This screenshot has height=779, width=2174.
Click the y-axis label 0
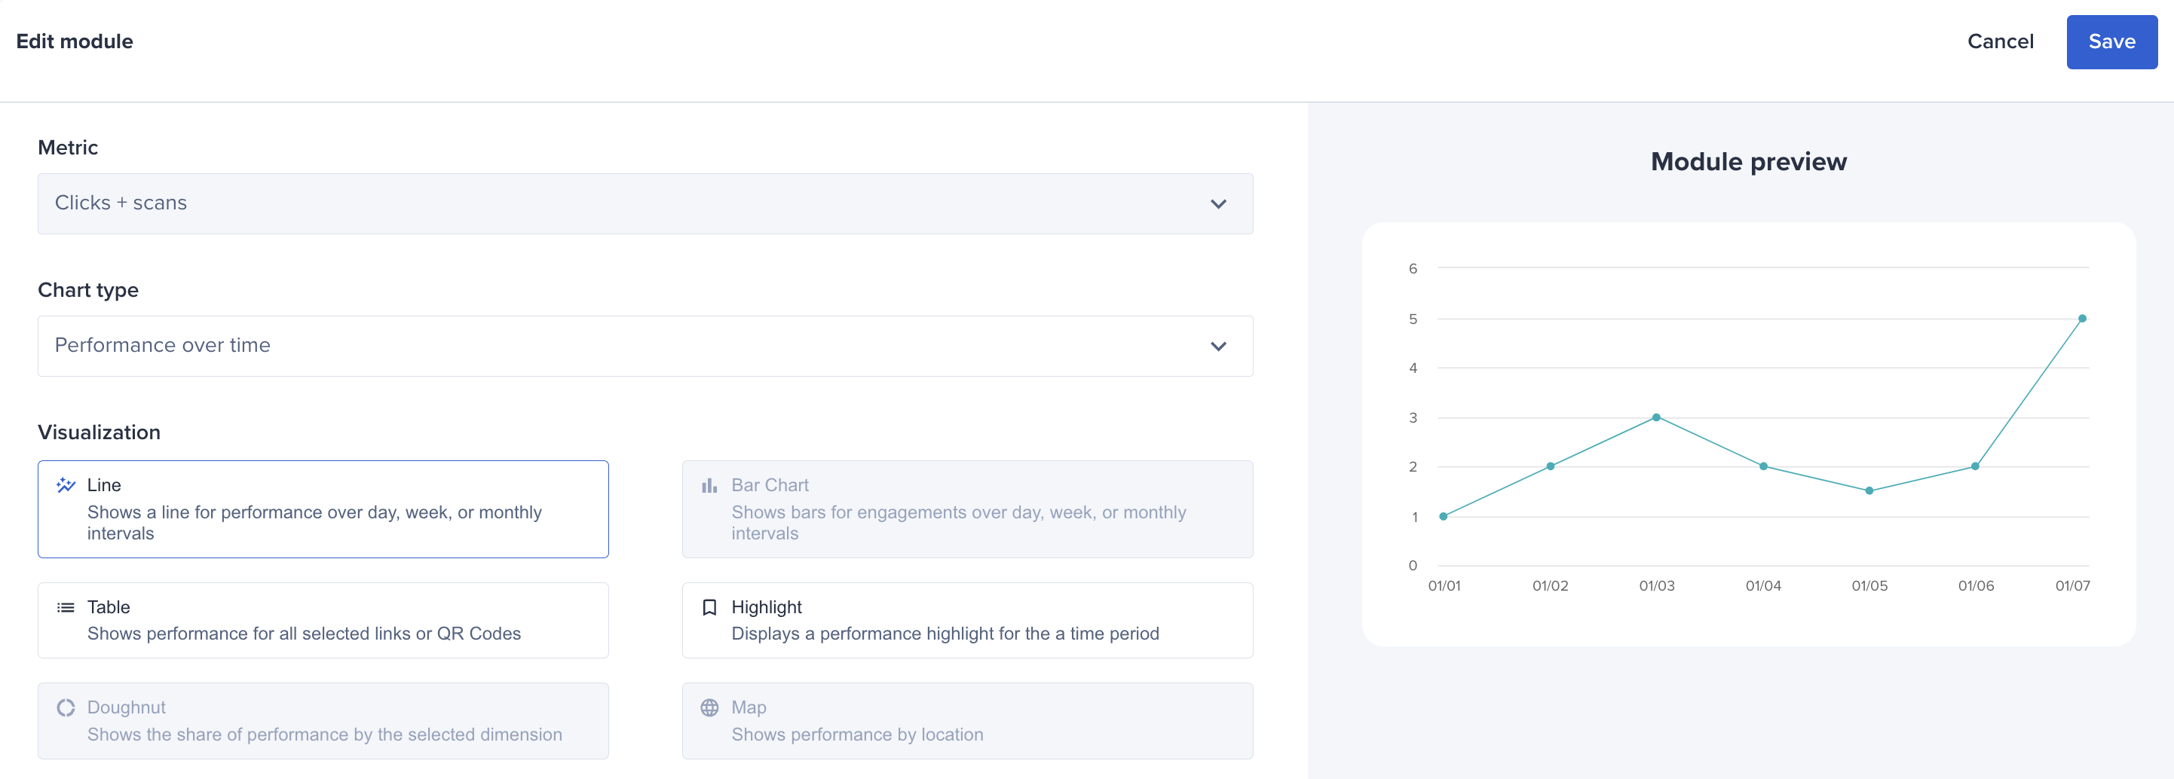pyautogui.click(x=1413, y=566)
